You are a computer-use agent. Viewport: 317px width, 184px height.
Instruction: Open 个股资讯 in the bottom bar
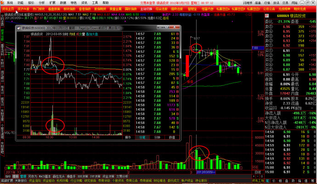pos(118,181)
